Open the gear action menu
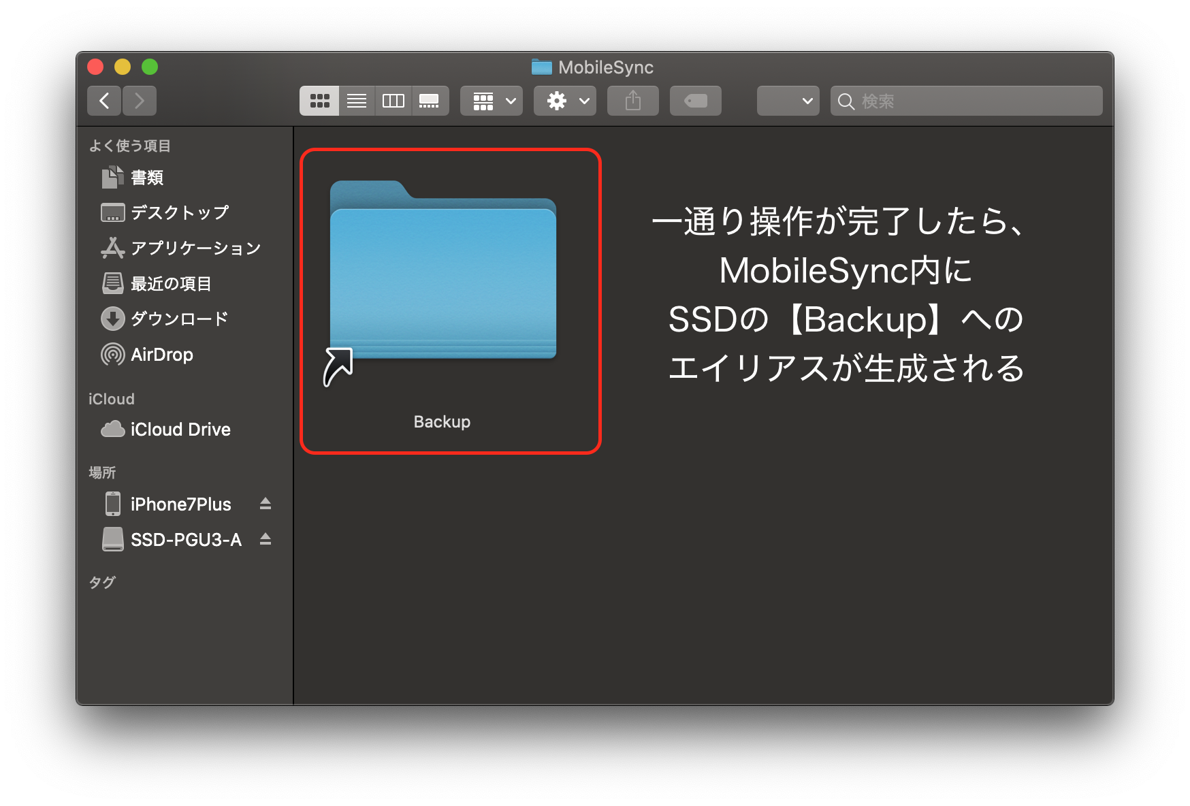The width and height of the screenshot is (1190, 806). coord(565,101)
